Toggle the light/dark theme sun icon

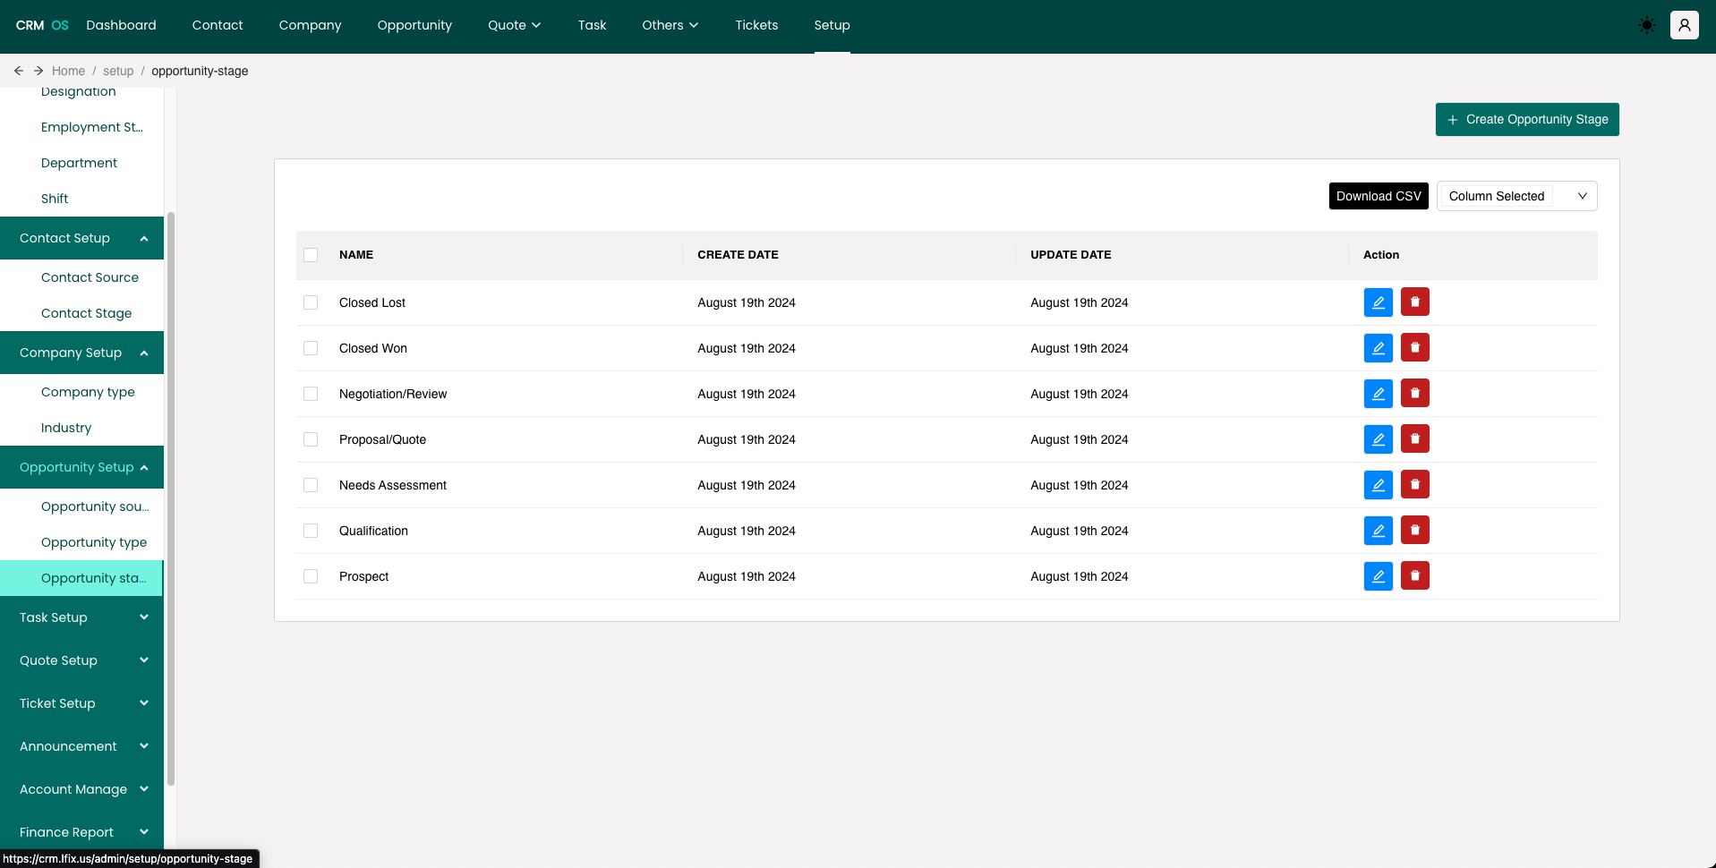pyautogui.click(x=1646, y=25)
